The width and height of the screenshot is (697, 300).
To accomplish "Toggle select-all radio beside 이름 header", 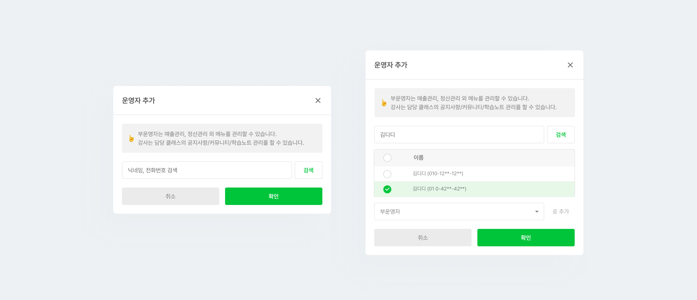I will pos(387,158).
